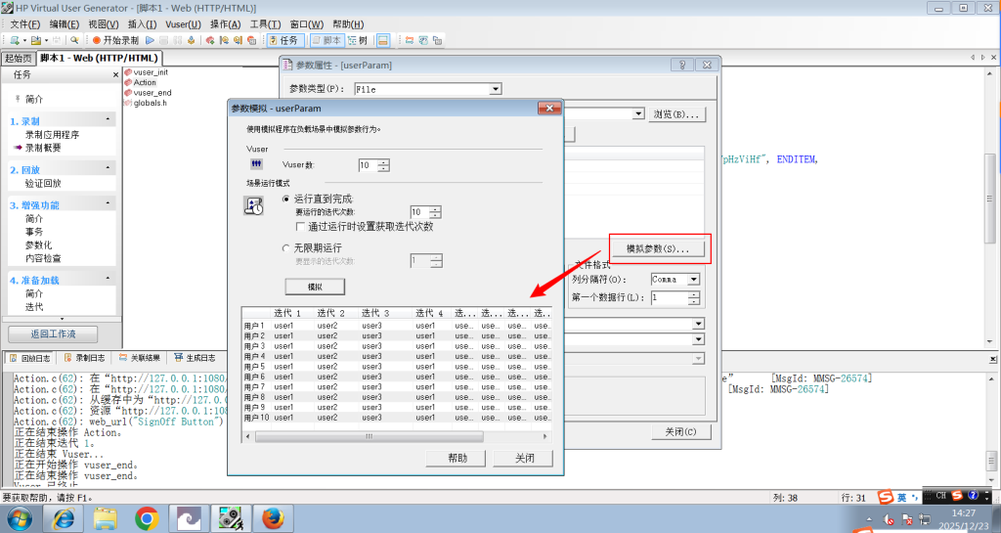Click the blue run/play toolbar icon
Screen dimensions: 1001x533
pos(150,40)
